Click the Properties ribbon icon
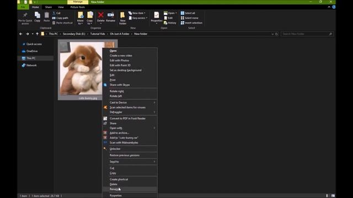Screen dimensions: 353x198 (157, 15)
